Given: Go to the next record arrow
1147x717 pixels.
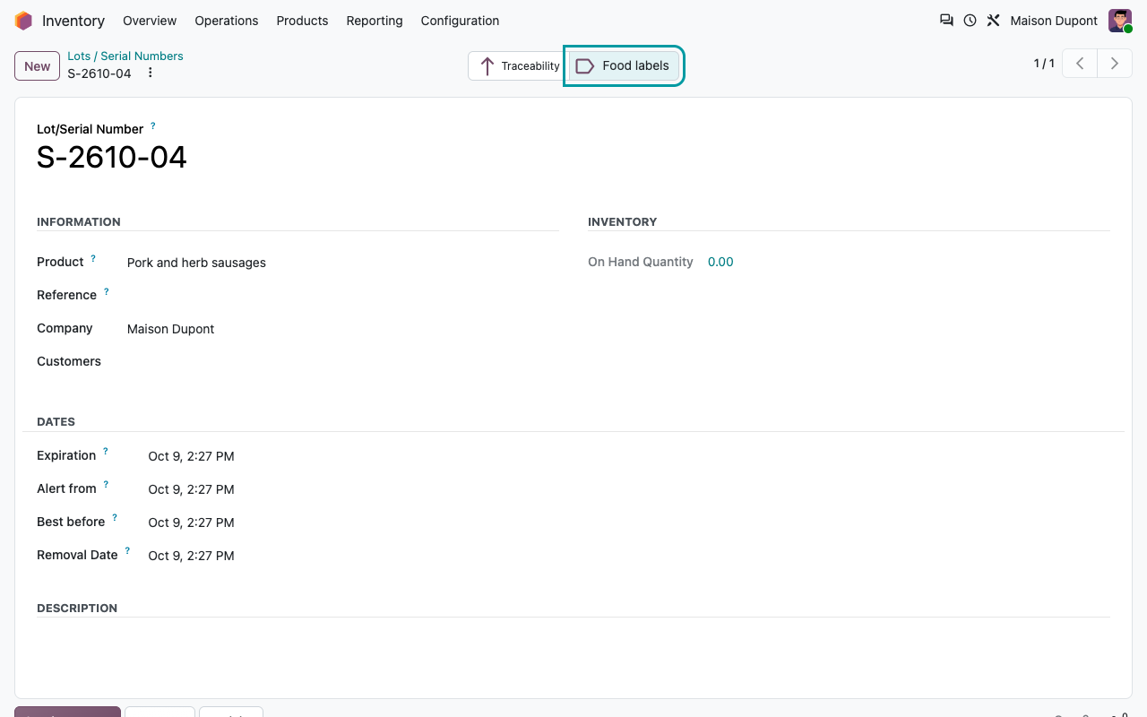Looking at the screenshot, I should pos(1115,64).
